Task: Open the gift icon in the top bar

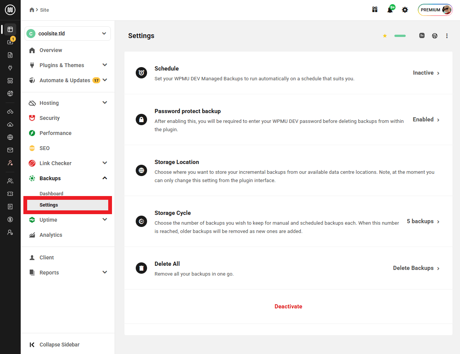Action: (x=375, y=10)
